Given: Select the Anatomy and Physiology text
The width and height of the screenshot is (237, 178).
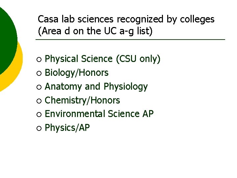Looking at the screenshot, I should tap(96, 87).
